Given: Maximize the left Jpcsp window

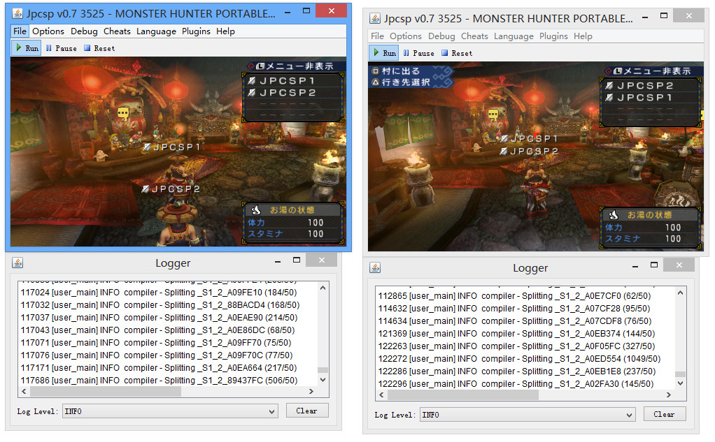Looking at the screenshot, I should pyautogui.click(x=306, y=10).
